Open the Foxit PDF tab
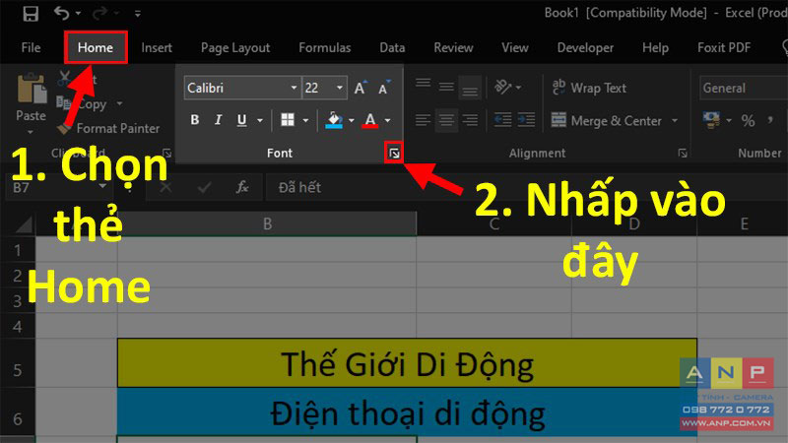This screenshot has height=443, width=788. [x=724, y=47]
